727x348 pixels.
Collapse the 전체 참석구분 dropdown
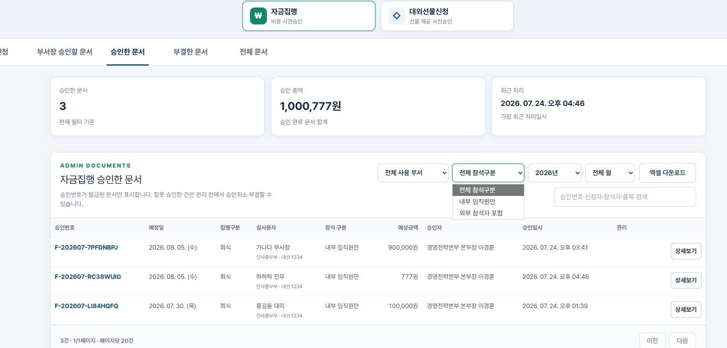(x=488, y=173)
